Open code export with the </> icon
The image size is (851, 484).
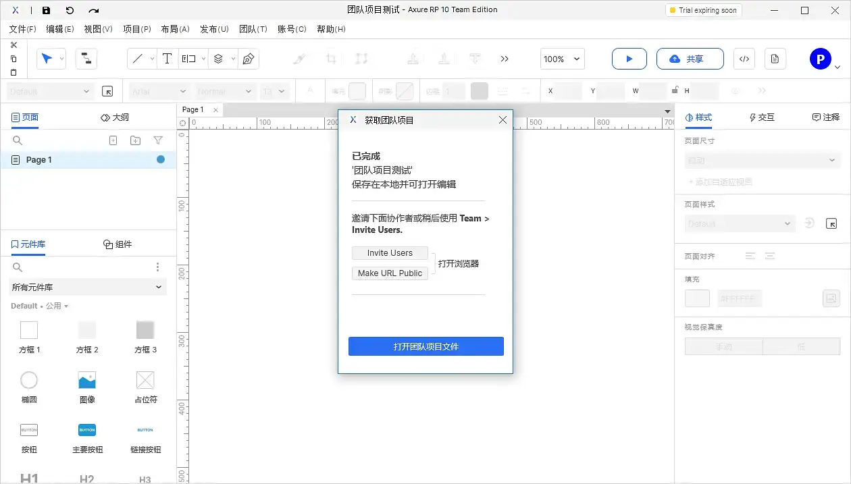pos(744,59)
